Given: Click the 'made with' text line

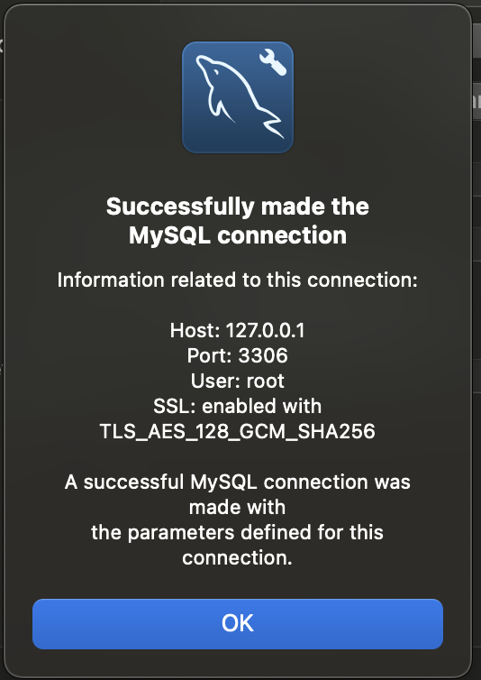Looking at the screenshot, I should point(238,508).
